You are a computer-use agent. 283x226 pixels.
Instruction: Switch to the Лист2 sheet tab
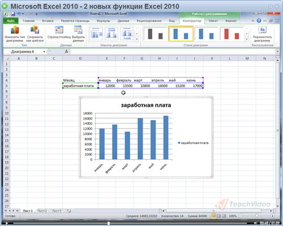[42, 211]
